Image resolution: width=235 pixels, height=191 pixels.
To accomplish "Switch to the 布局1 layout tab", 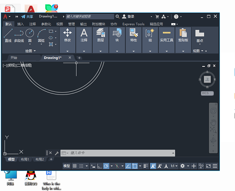I will point(25,159).
